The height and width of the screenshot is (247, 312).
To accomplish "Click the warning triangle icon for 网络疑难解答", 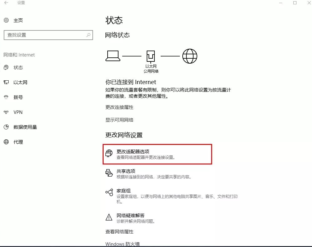I will (109, 218).
